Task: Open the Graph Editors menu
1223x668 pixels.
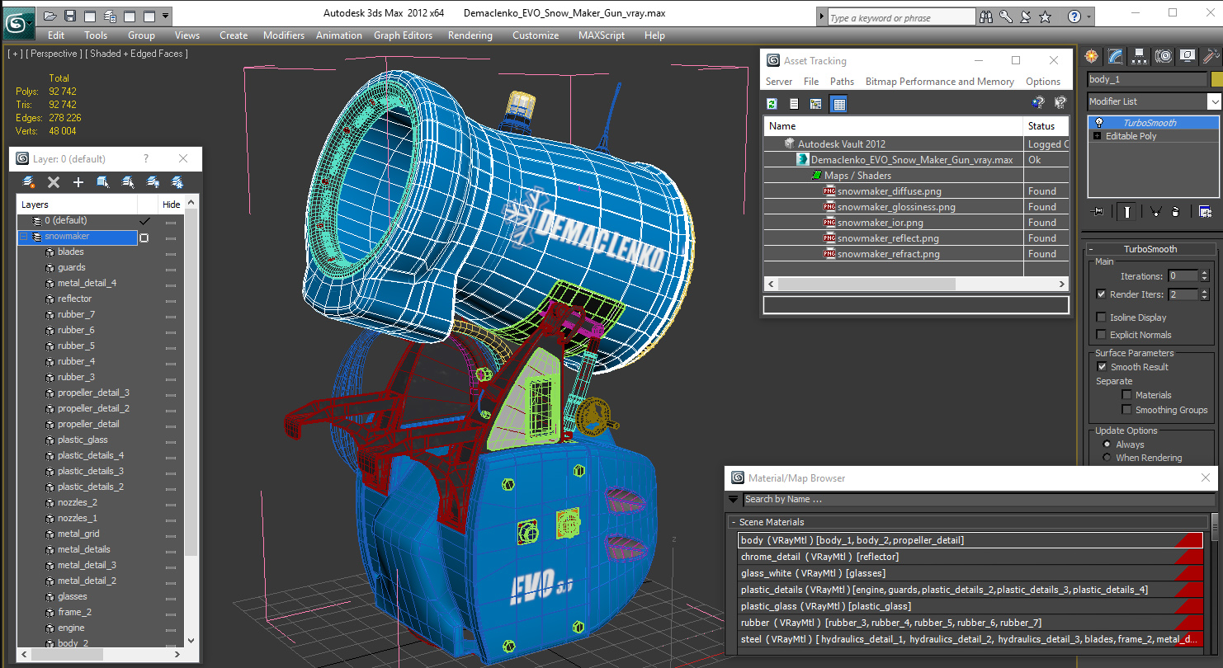Action: pos(403,35)
